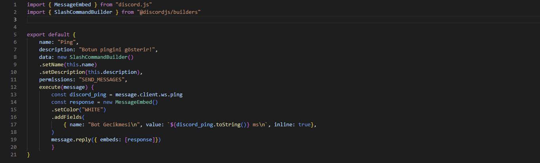Click the this.description argument
Image resolution: width=540 pixels, height=163 pixels.
coord(113,72)
